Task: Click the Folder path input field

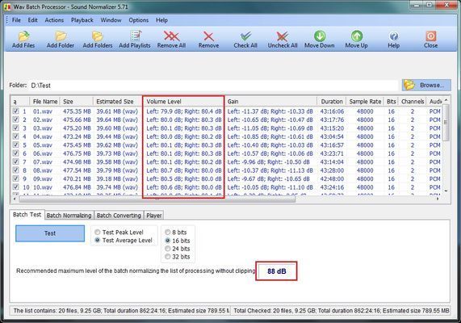Action: click(213, 86)
